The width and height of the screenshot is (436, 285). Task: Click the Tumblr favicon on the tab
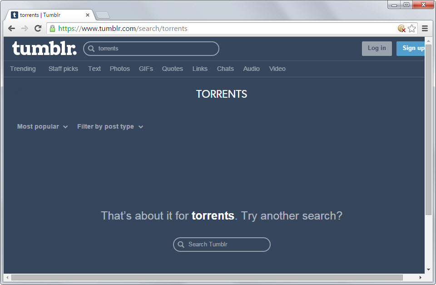pyautogui.click(x=15, y=15)
